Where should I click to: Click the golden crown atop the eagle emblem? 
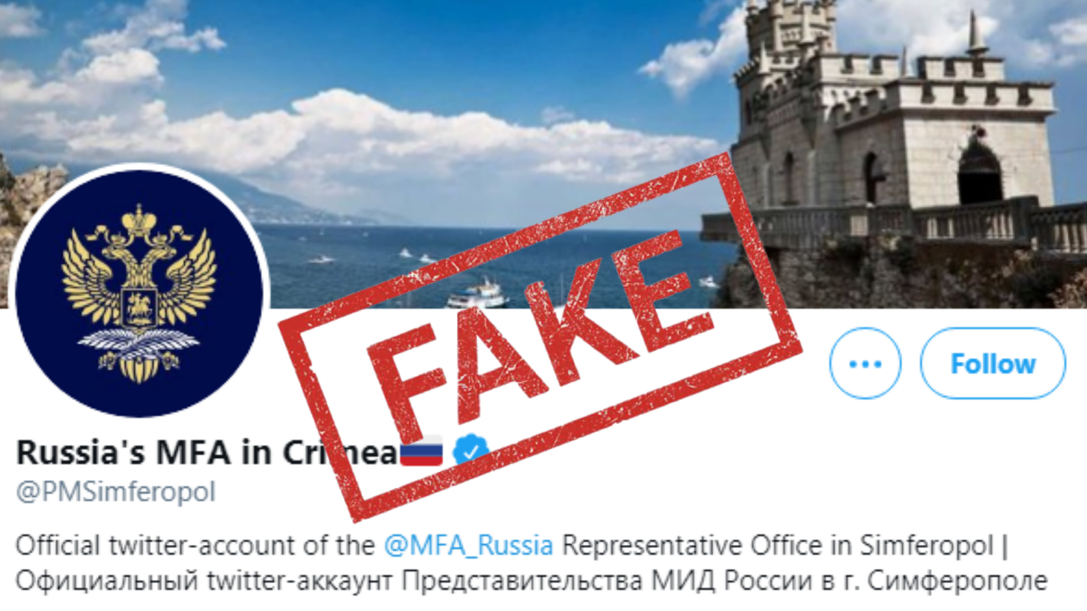tap(139, 219)
